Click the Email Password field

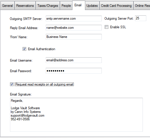[x=74, y=71]
